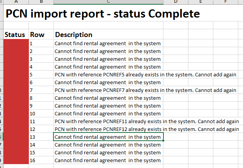This screenshot has height=168, width=243.
Task: Click row number cell '8'
Action: (x=41, y=98)
